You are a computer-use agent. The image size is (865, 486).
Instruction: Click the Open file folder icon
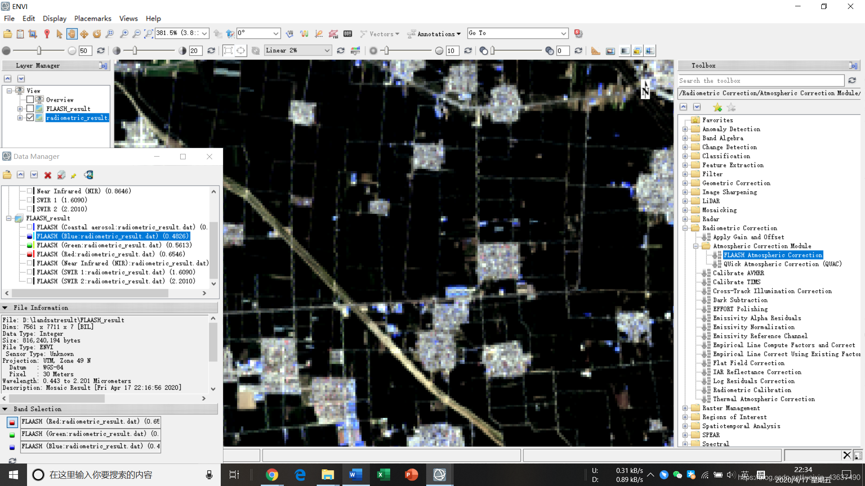click(x=8, y=34)
